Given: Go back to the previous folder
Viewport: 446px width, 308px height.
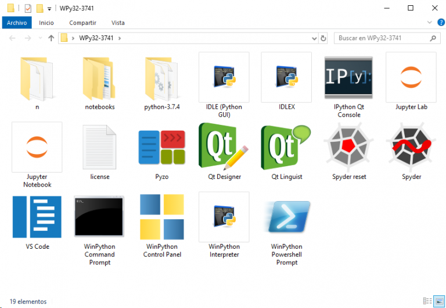Looking at the screenshot, I should click(12, 38).
